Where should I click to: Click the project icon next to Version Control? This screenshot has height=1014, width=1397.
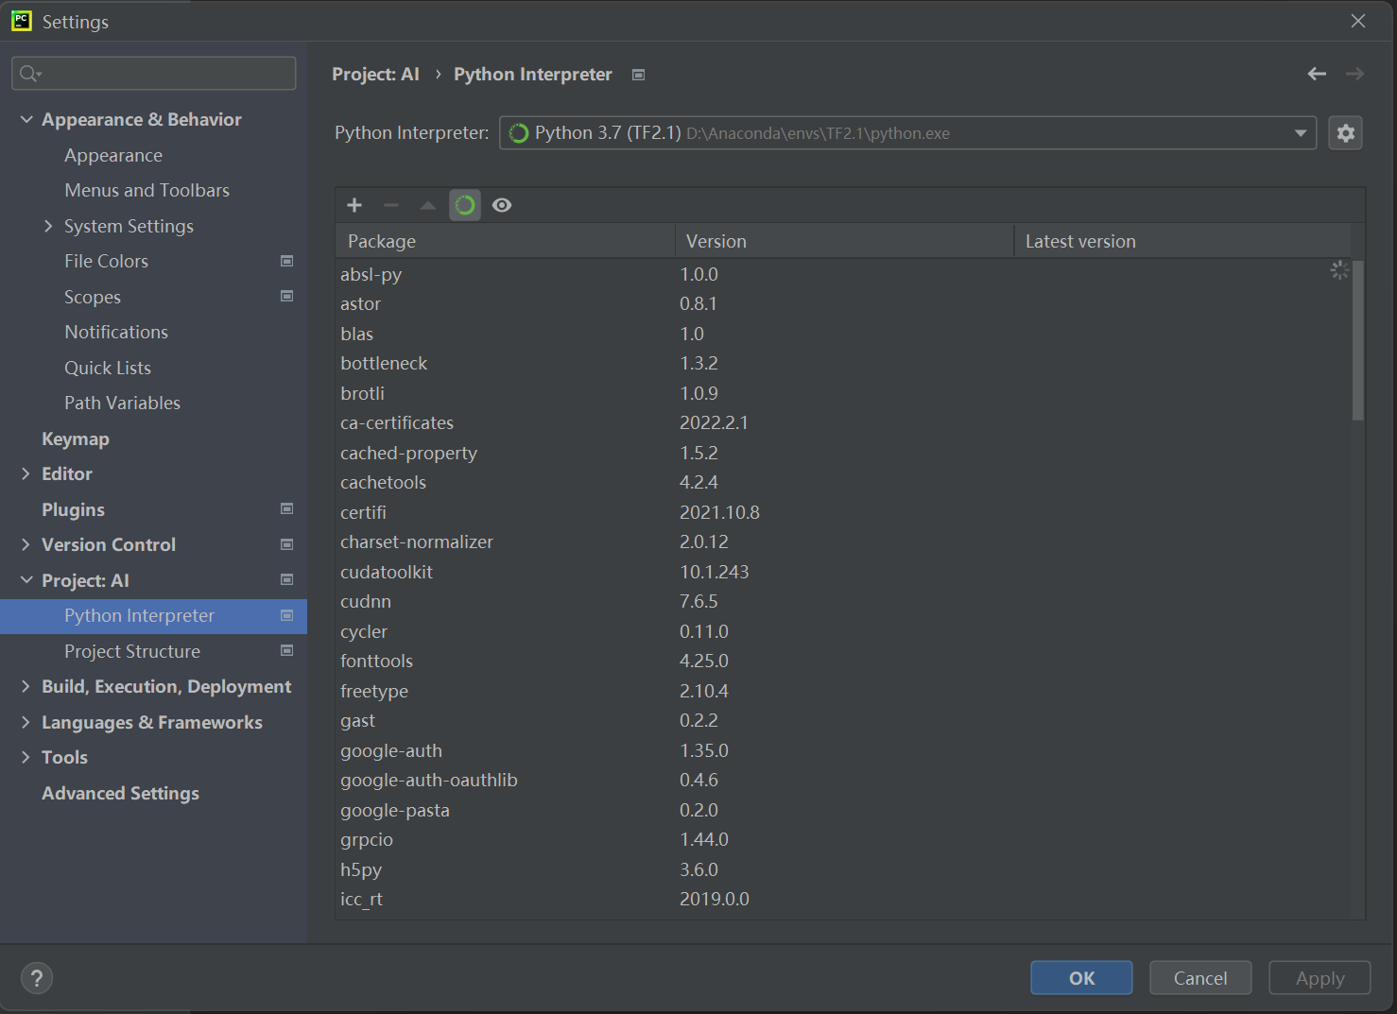click(286, 544)
